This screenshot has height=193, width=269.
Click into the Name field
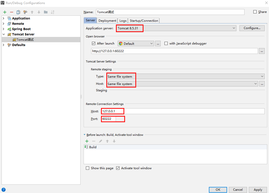point(170,12)
